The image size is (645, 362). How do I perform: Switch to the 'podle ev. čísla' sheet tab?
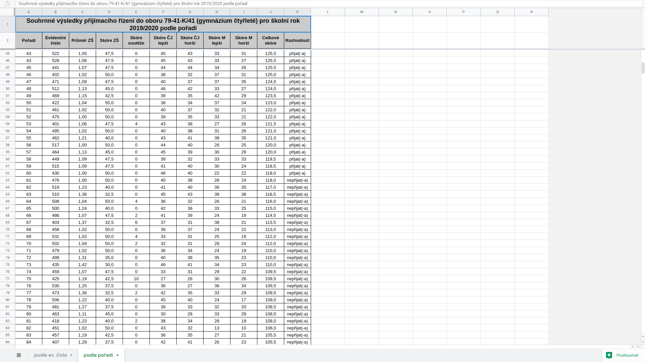point(50,355)
